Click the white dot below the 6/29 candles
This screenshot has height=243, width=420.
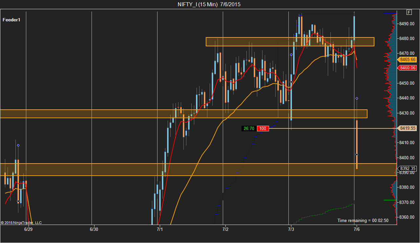[x=18, y=201]
